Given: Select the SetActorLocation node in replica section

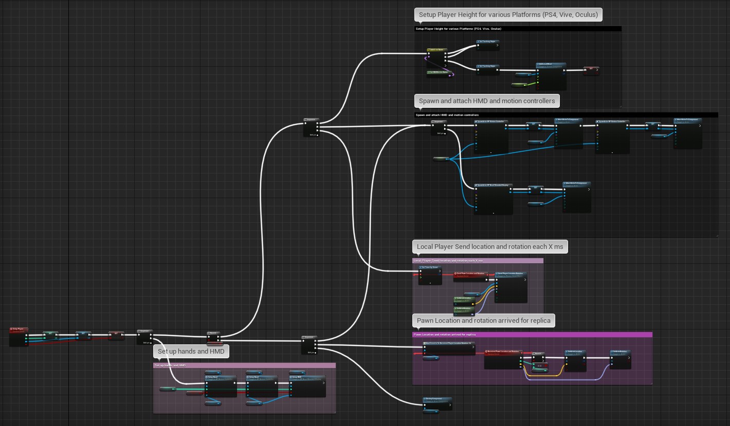Looking at the screenshot, I should click(575, 360).
